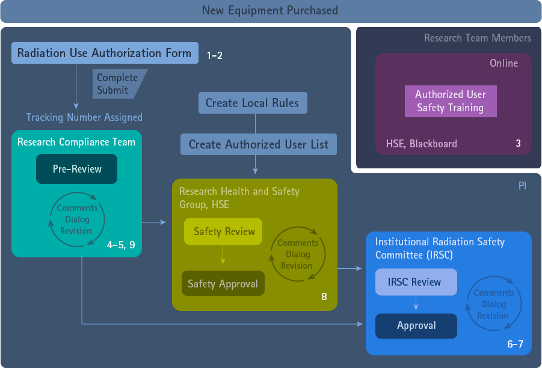Open the Safety Approval step
The image size is (542, 368).
pos(223,284)
